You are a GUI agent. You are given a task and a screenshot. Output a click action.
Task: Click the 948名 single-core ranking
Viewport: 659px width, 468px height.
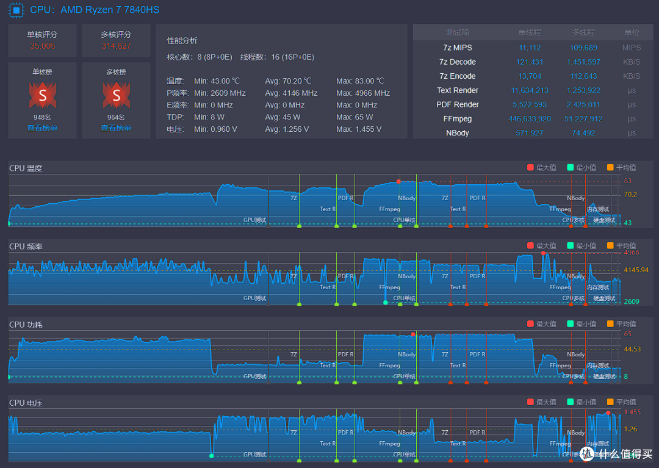point(42,117)
